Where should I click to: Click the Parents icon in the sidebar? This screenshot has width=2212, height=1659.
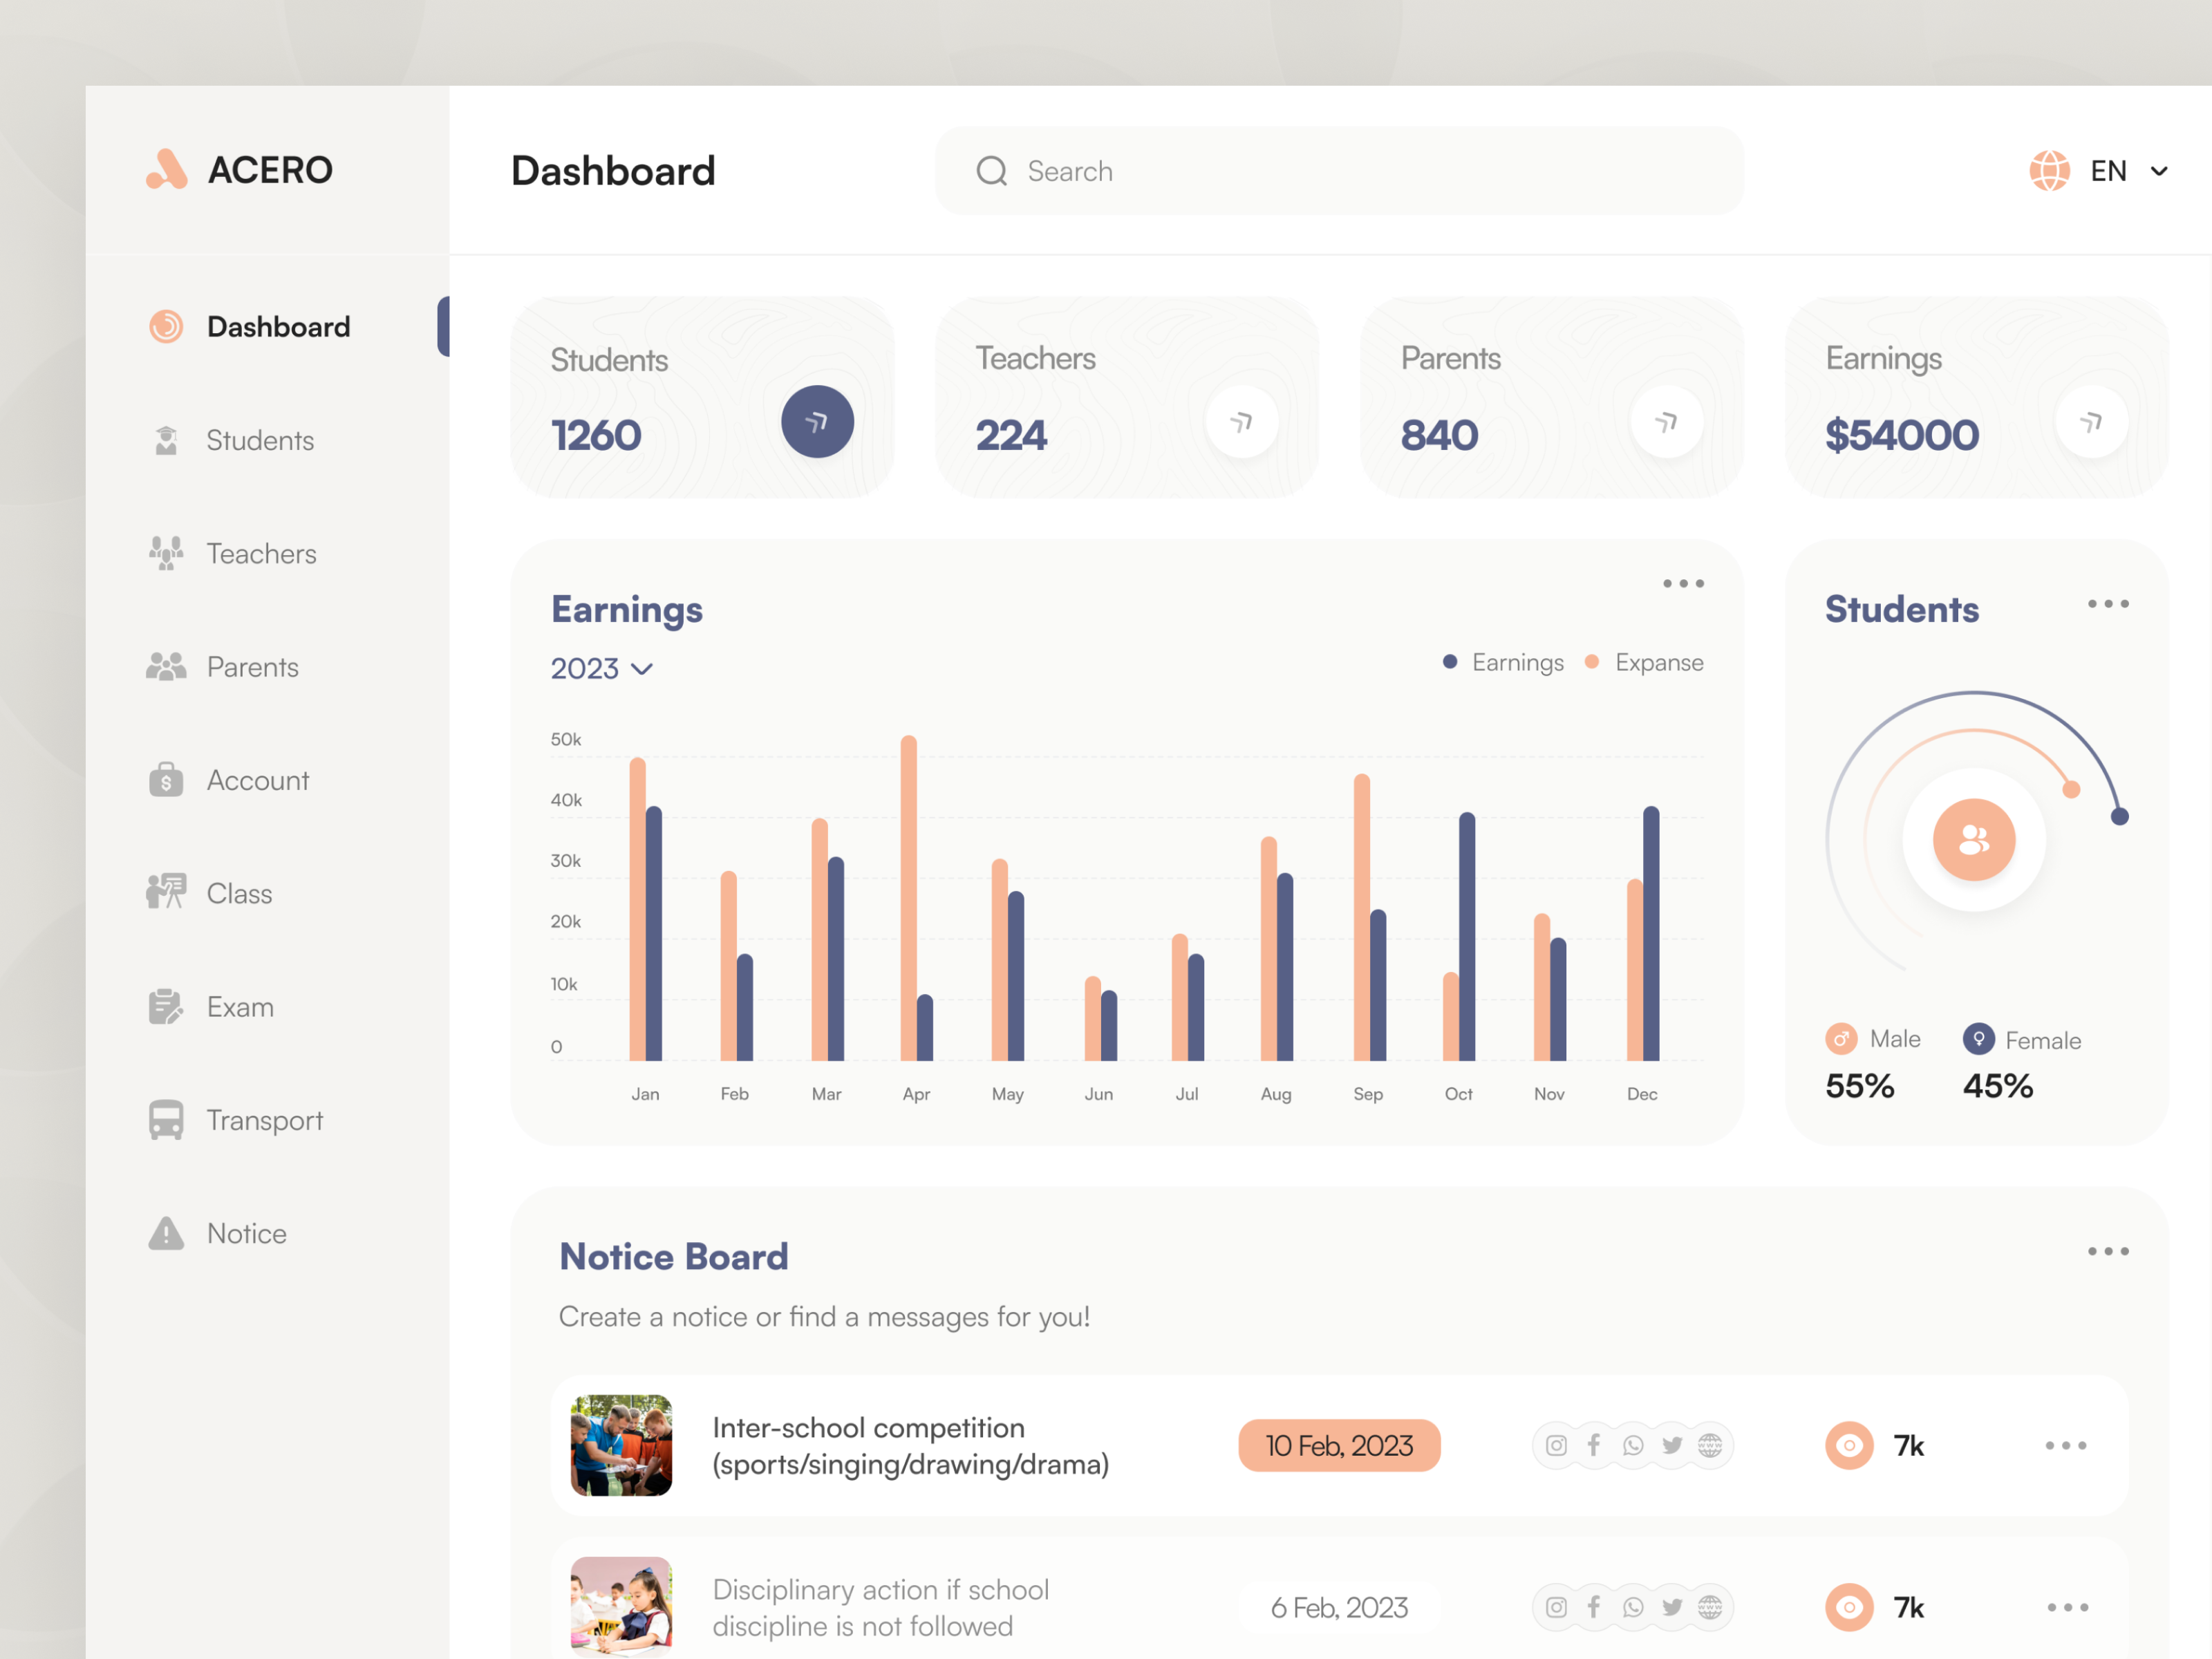(x=166, y=666)
